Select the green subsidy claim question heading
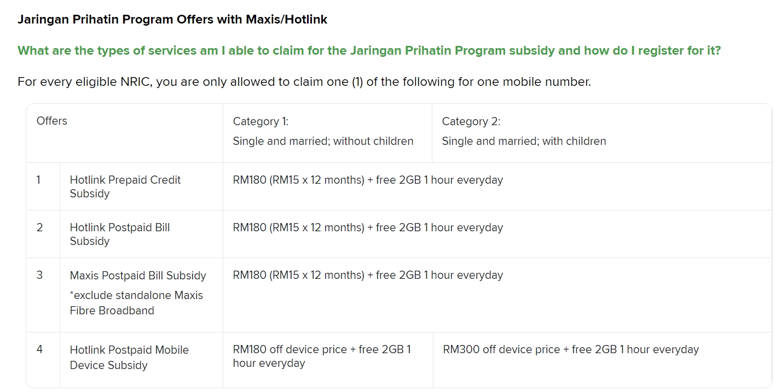 [369, 51]
